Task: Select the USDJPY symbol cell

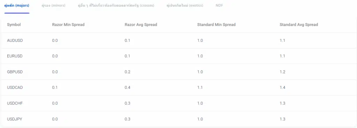Action: pos(15,119)
